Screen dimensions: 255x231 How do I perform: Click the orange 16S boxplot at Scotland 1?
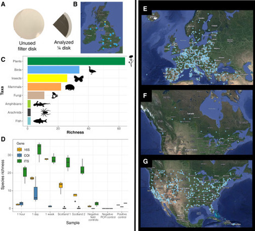[x=61, y=185]
